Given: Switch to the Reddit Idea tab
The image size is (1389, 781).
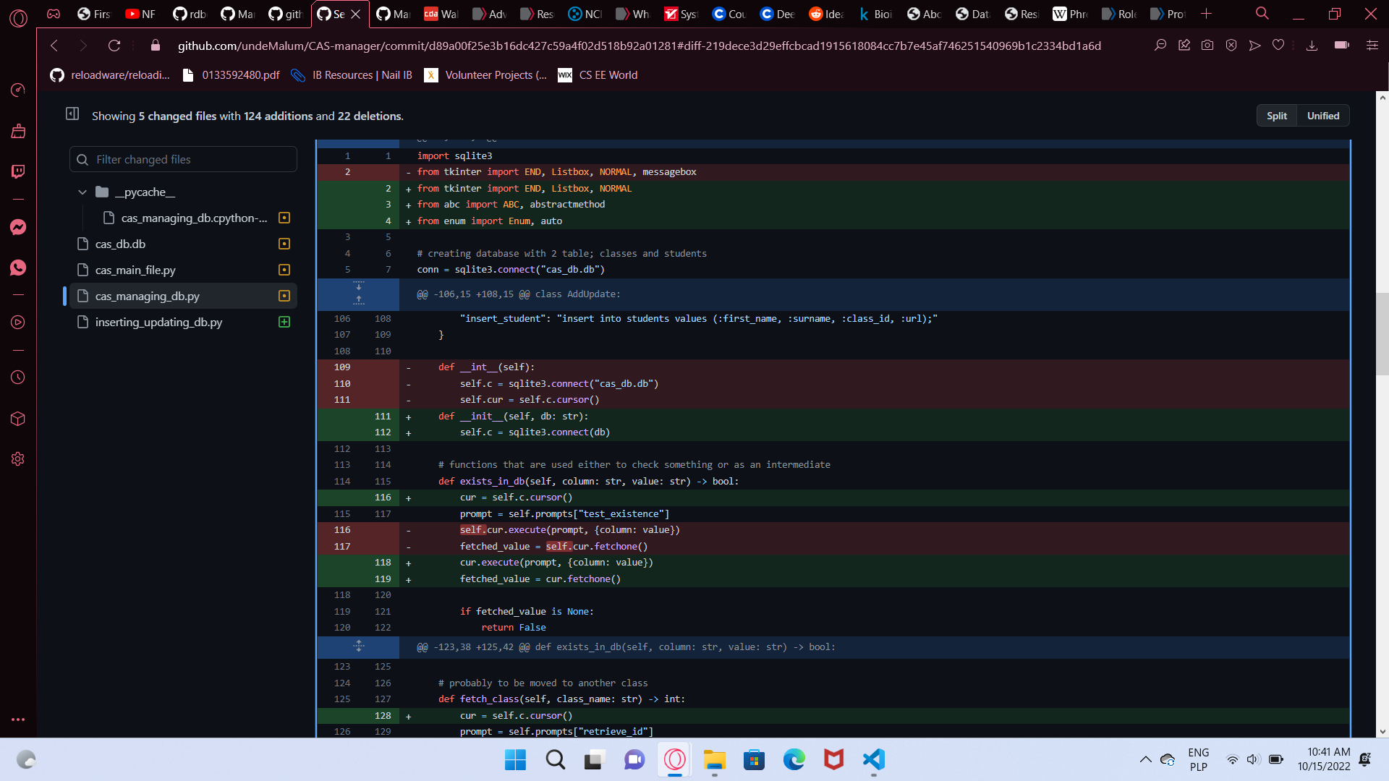Looking at the screenshot, I should click(827, 14).
